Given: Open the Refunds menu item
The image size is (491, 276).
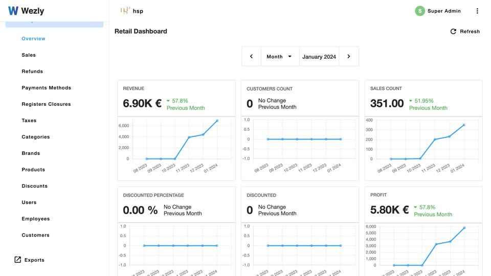Looking at the screenshot, I should pyautogui.click(x=32, y=72).
